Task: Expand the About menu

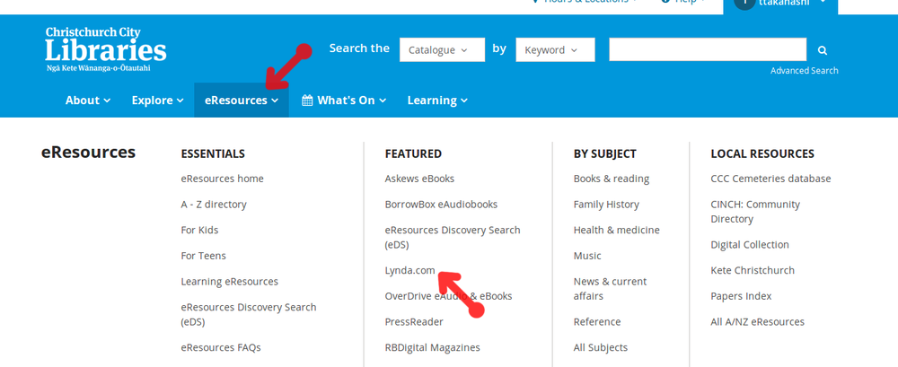Action: 88,100
